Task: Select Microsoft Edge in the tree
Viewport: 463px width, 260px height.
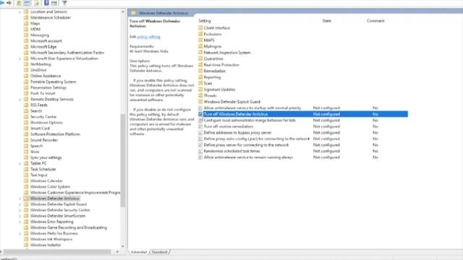Action: 43,47
